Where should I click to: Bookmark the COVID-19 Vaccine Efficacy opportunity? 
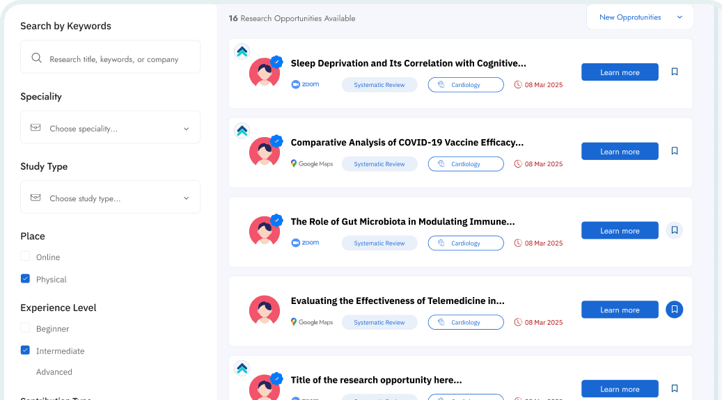tap(674, 151)
